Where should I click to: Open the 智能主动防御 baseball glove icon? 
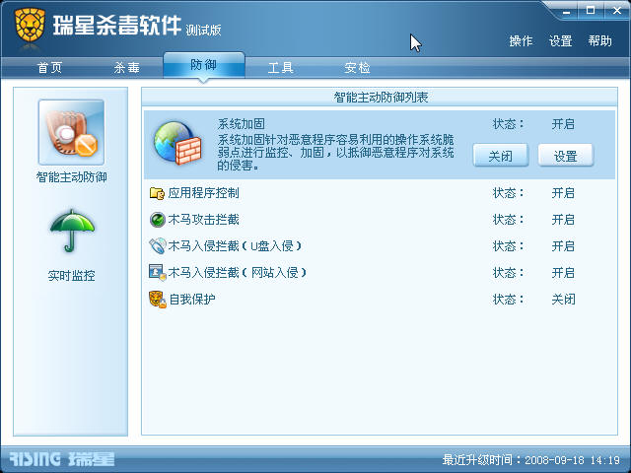coord(71,132)
